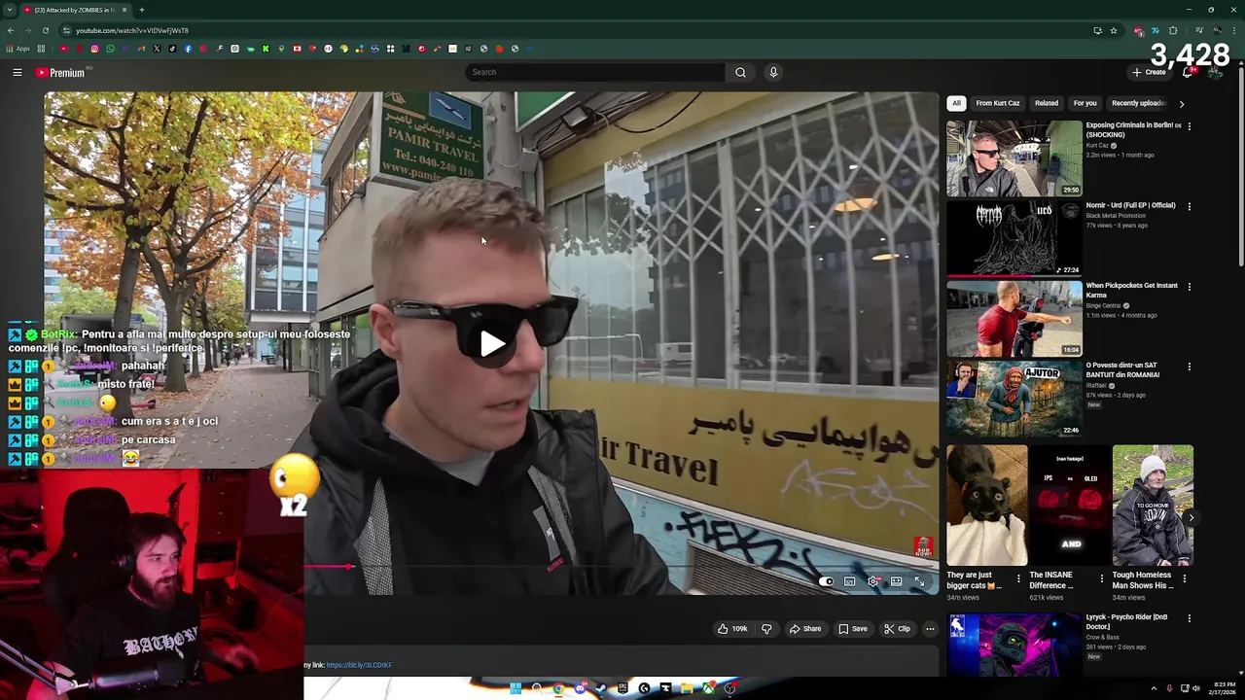Open options for Exposing Criminals in Berlin video
The height and width of the screenshot is (700, 1245).
coord(1189,125)
